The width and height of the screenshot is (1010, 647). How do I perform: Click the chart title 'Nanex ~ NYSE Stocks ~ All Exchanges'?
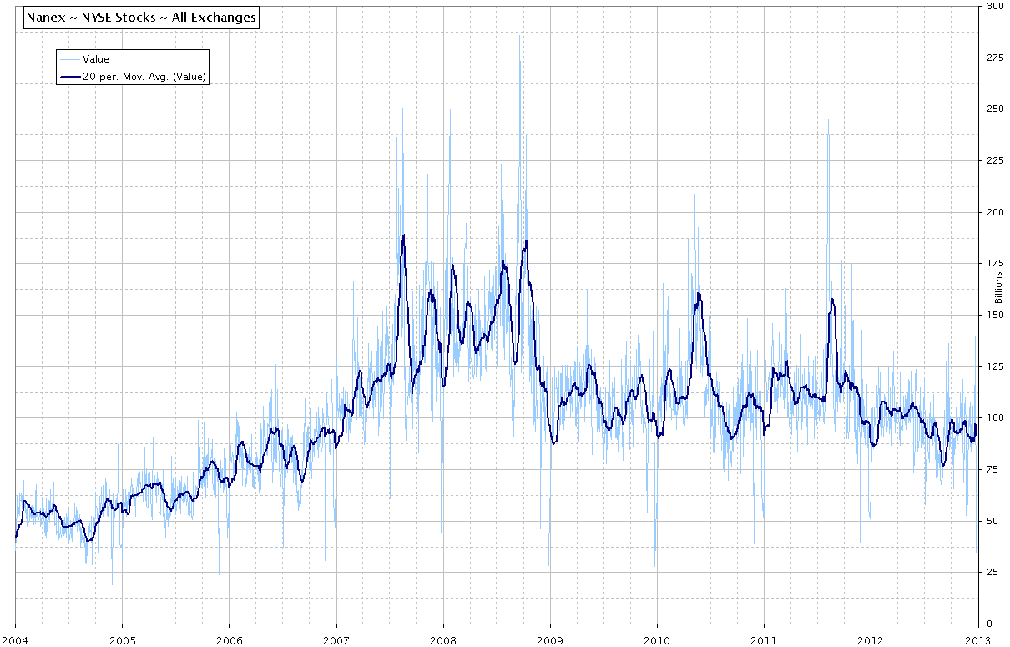point(140,18)
